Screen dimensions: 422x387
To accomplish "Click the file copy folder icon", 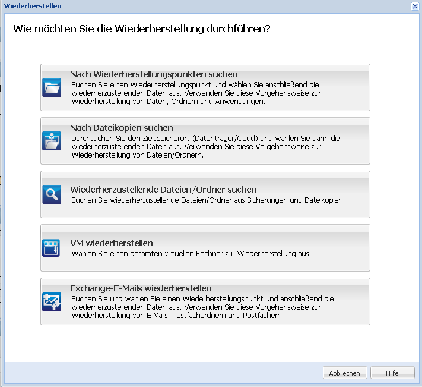I will (x=52, y=141).
